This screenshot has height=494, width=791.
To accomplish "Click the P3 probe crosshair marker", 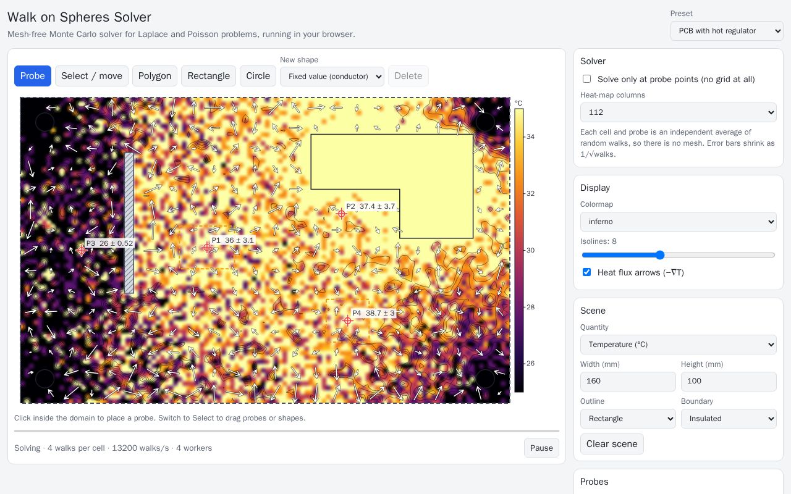I will [x=81, y=250].
